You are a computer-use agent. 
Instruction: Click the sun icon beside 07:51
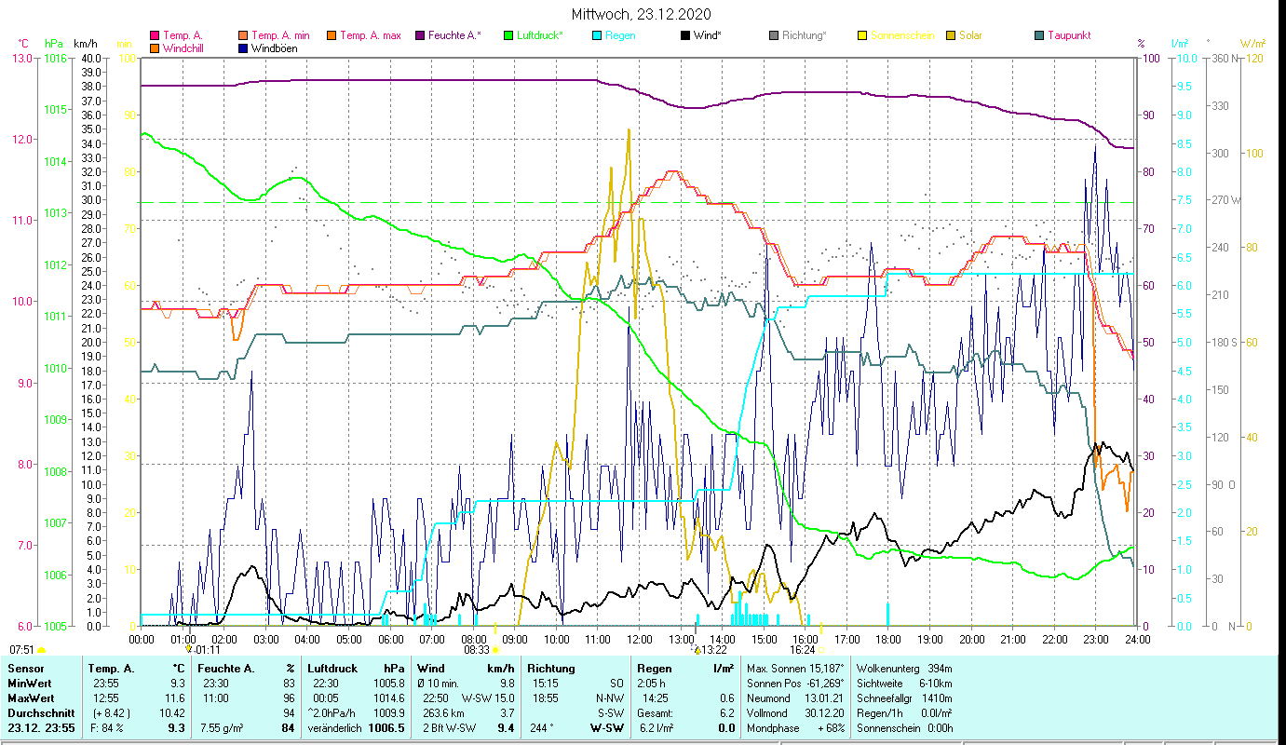42,650
